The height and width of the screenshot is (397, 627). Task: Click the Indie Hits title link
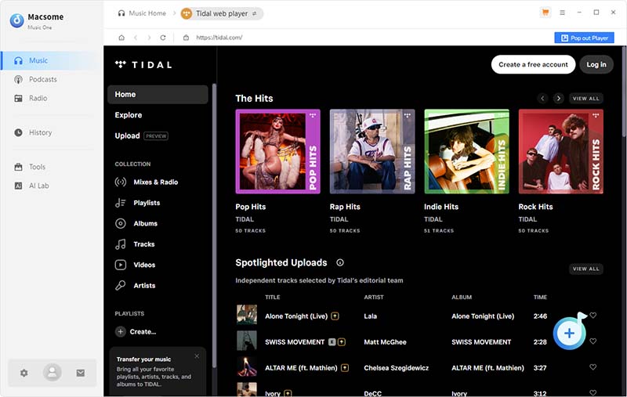pyautogui.click(x=441, y=207)
